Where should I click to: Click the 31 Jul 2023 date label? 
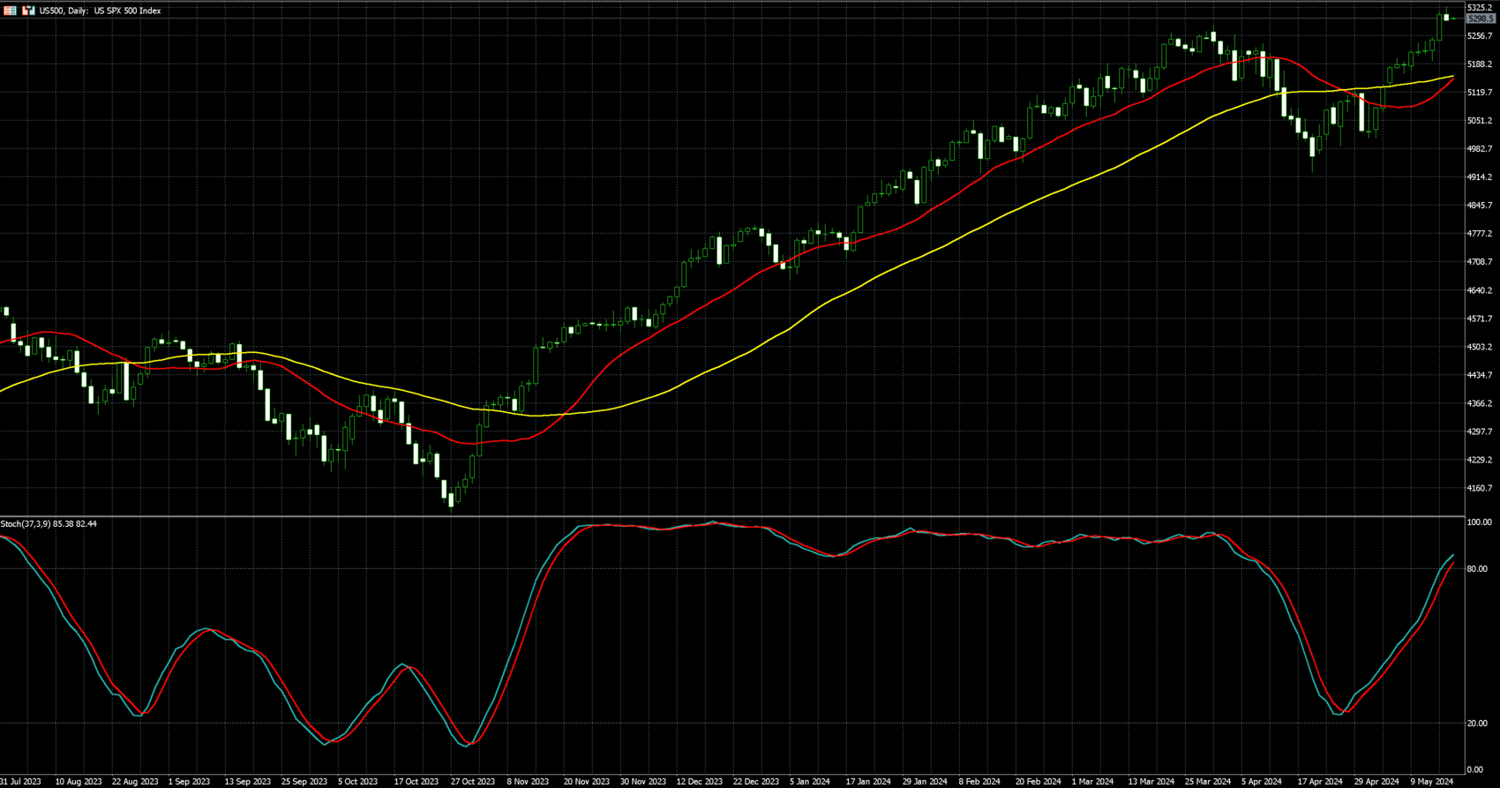click(20, 782)
